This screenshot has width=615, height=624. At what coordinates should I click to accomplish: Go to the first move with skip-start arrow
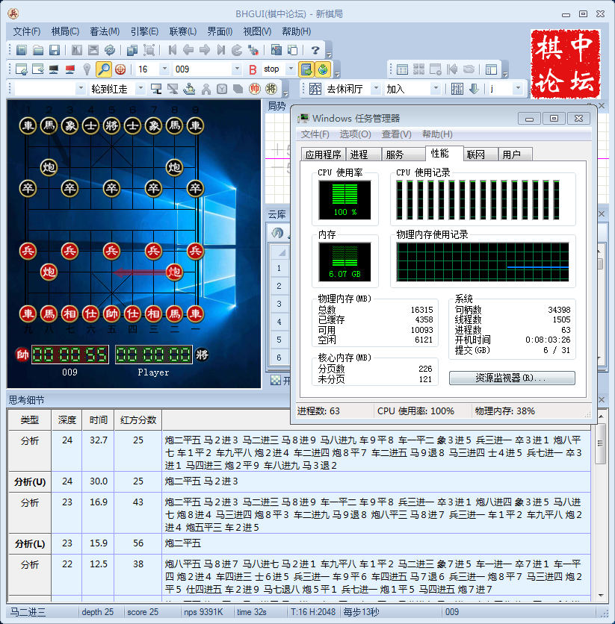click(172, 50)
